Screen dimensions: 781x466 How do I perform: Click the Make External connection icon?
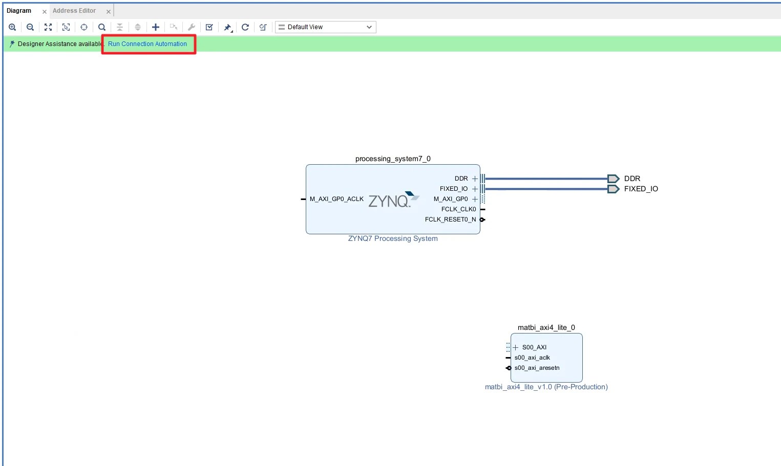click(x=174, y=27)
